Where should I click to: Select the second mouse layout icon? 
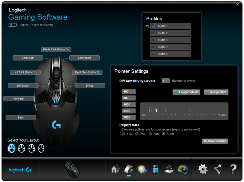[x=21, y=148]
